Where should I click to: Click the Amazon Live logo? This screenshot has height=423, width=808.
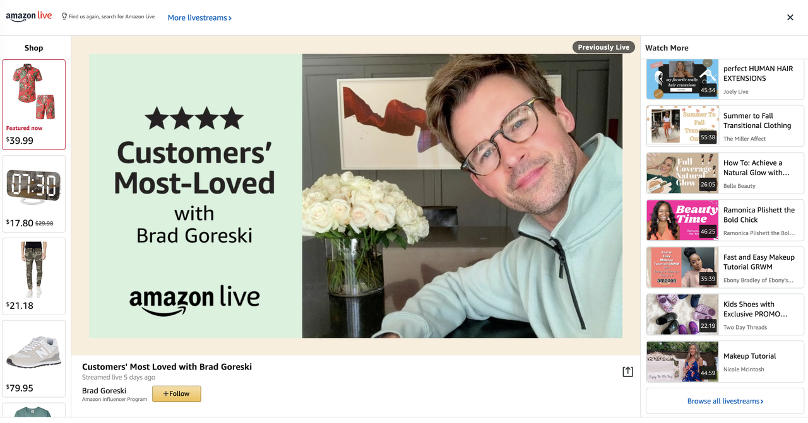click(29, 17)
